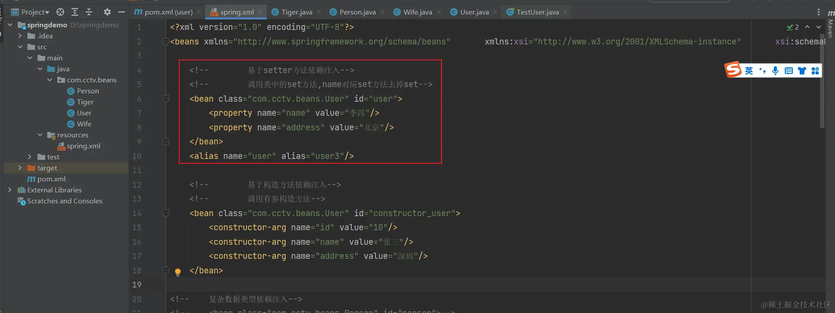Select the Person class in project tree
This screenshot has width=835, height=313.
(x=83, y=91)
